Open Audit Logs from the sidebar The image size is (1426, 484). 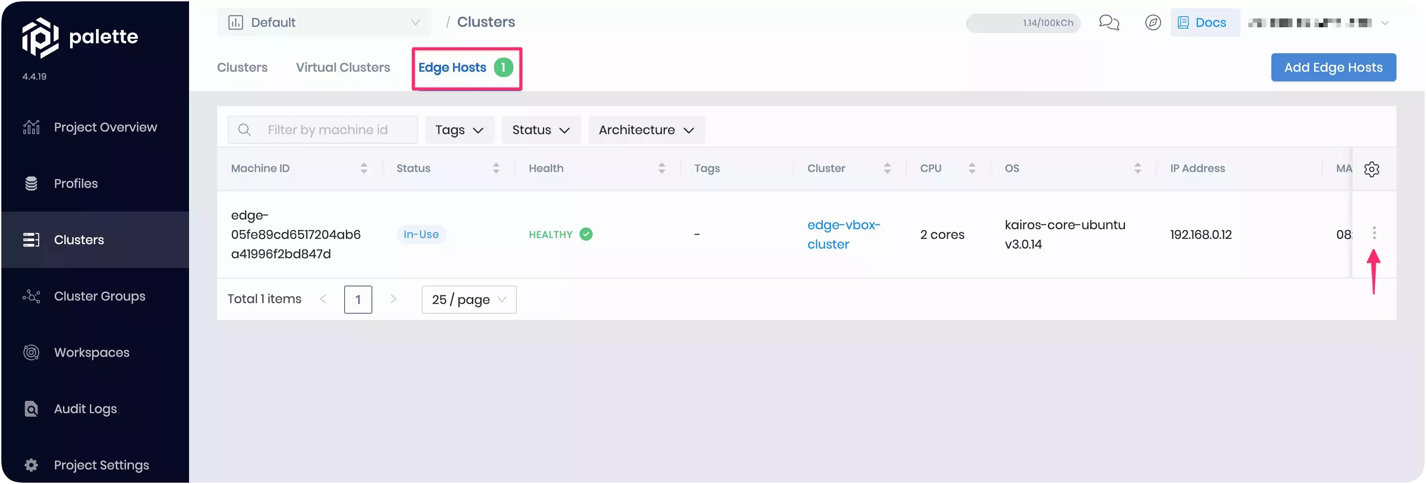(85, 409)
